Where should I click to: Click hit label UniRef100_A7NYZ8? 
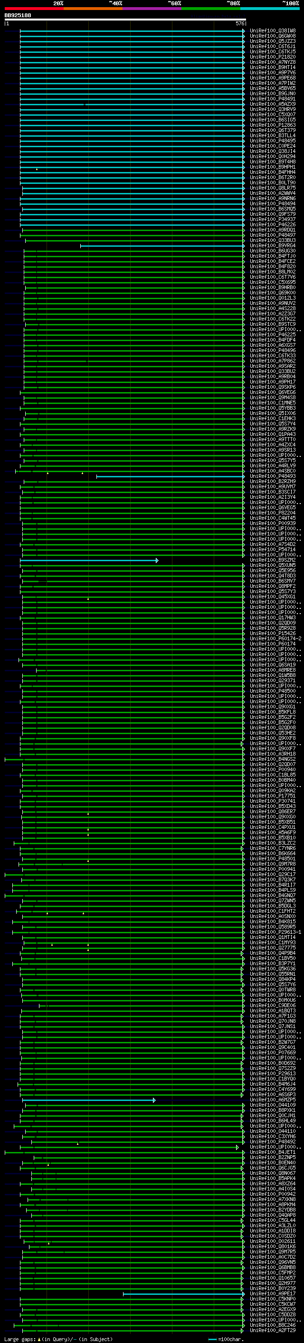pyautogui.click(x=272, y=62)
